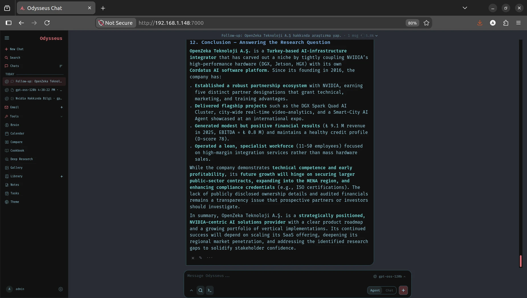527x298 pixels.
Task: Open the browser downloads panel
Action: point(480,23)
